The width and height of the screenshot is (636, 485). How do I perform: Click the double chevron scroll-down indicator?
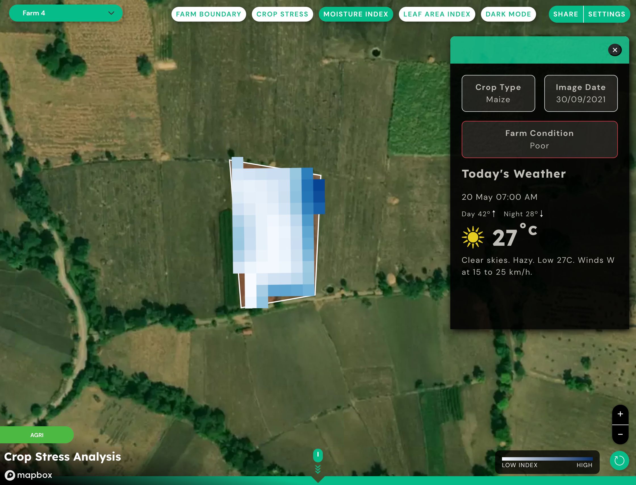click(x=318, y=470)
